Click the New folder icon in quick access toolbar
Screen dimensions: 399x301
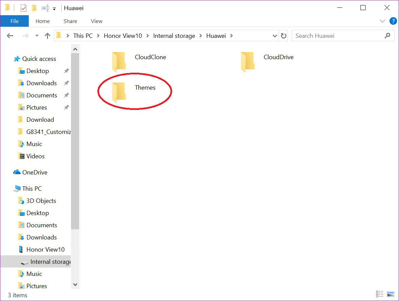coord(34,8)
